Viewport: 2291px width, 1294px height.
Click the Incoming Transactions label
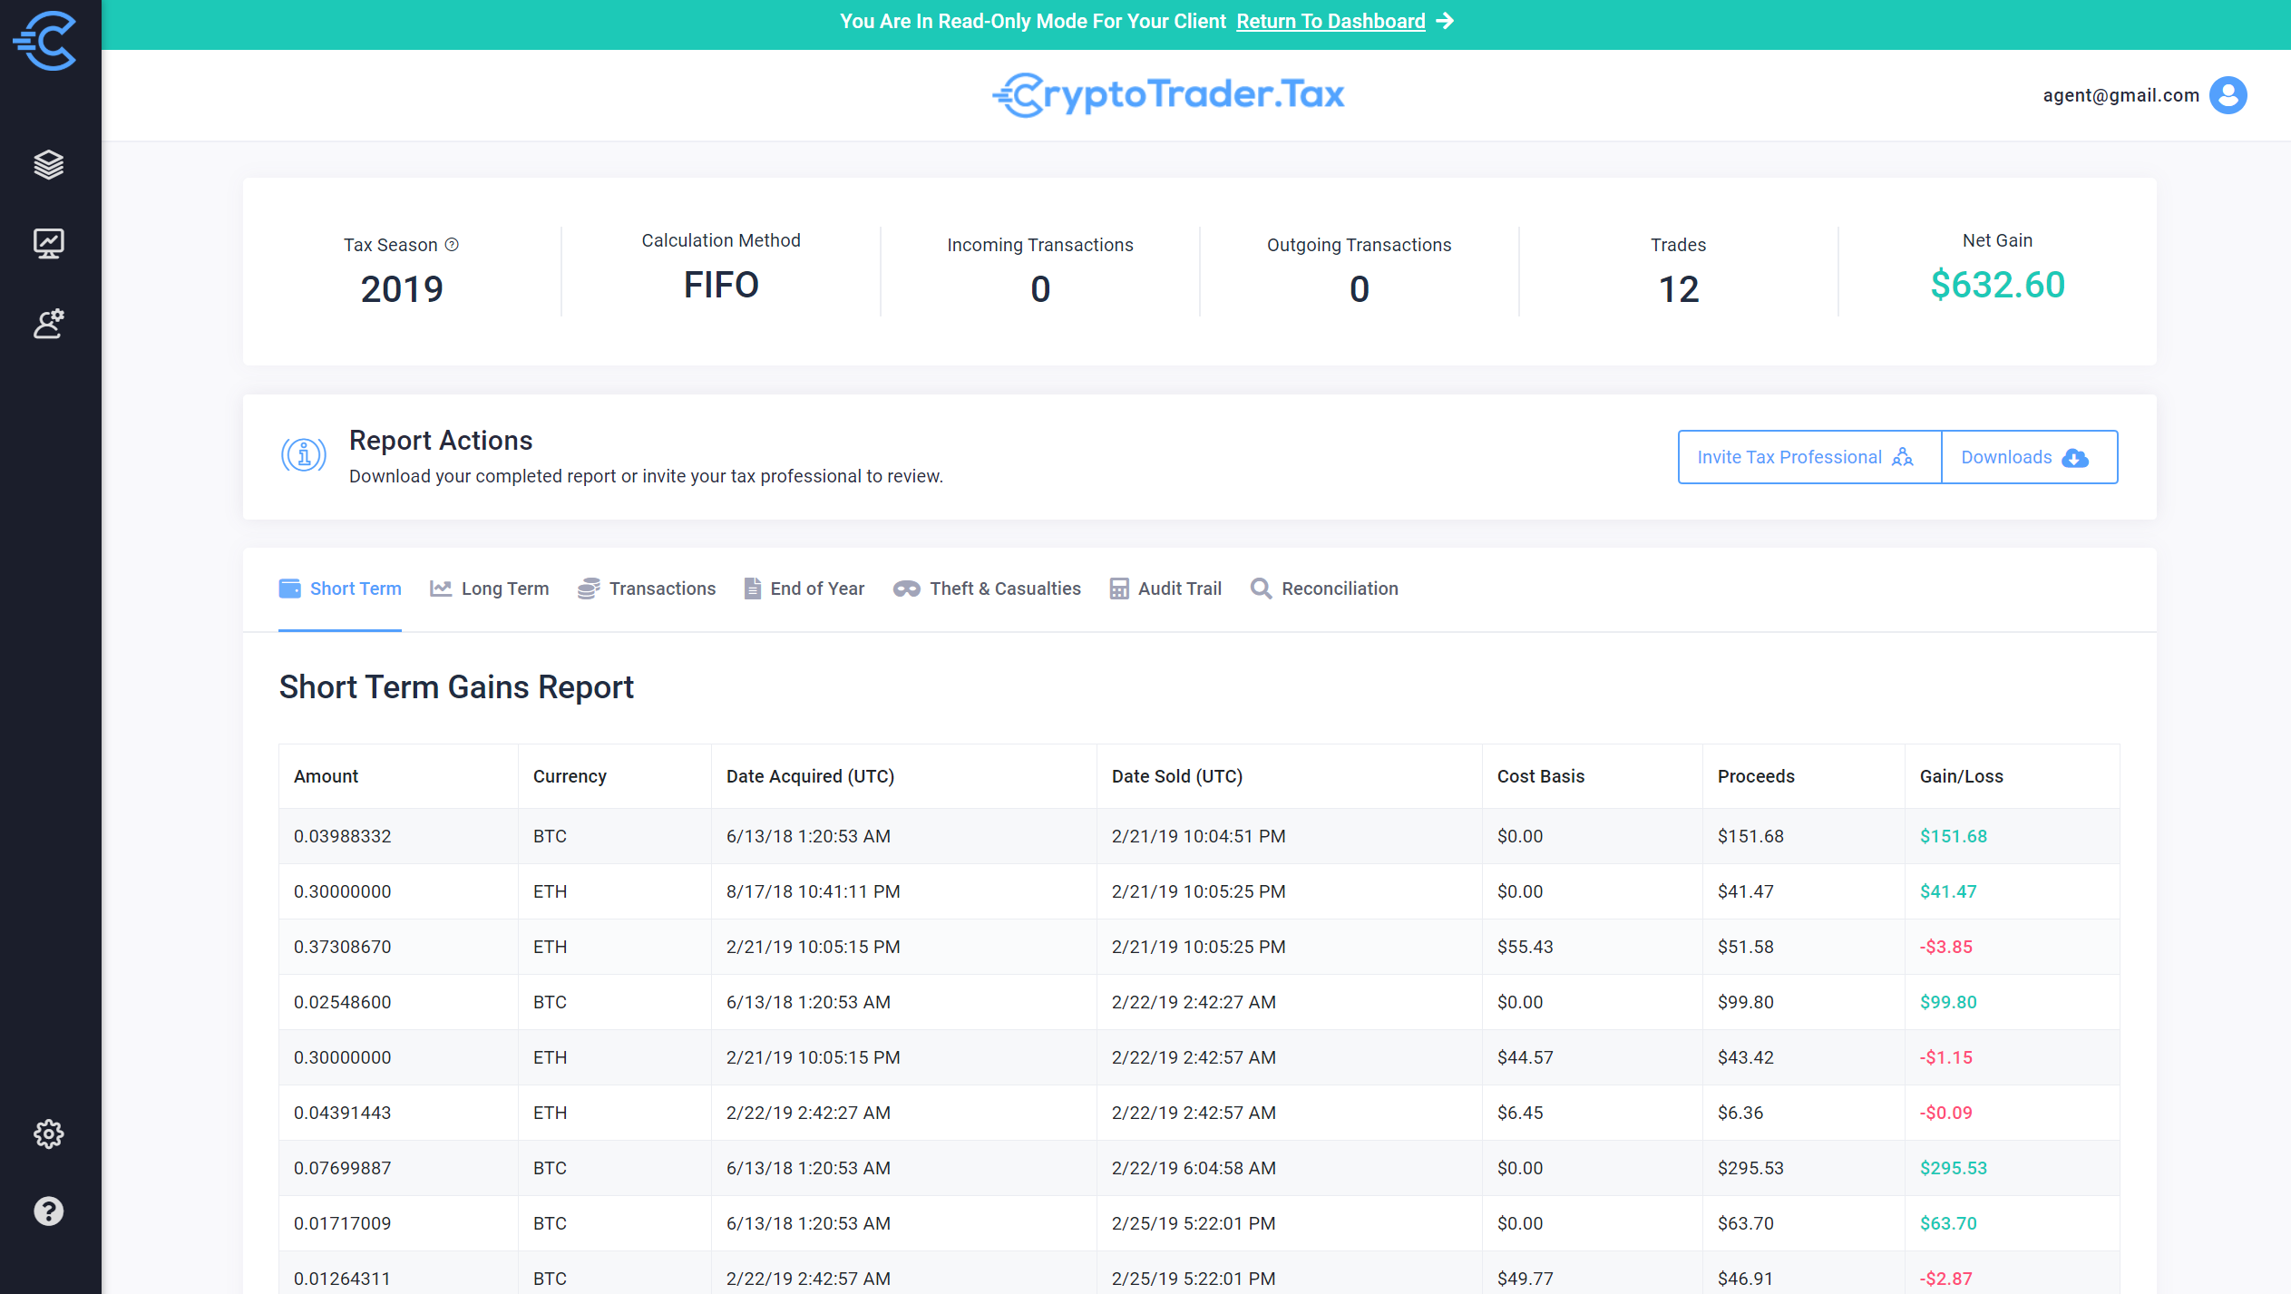tap(1039, 245)
